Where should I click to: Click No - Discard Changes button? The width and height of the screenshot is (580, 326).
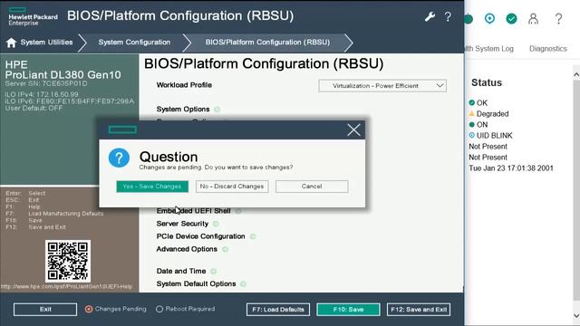tap(232, 187)
